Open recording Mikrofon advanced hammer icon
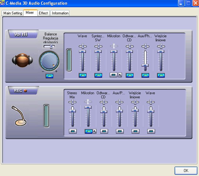 (x=95, y=131)
